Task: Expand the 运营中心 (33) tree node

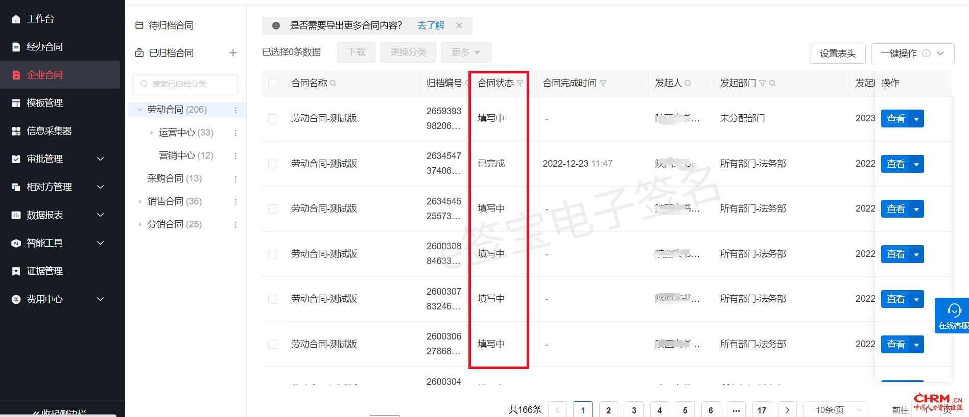Action: tap(151, 133)
